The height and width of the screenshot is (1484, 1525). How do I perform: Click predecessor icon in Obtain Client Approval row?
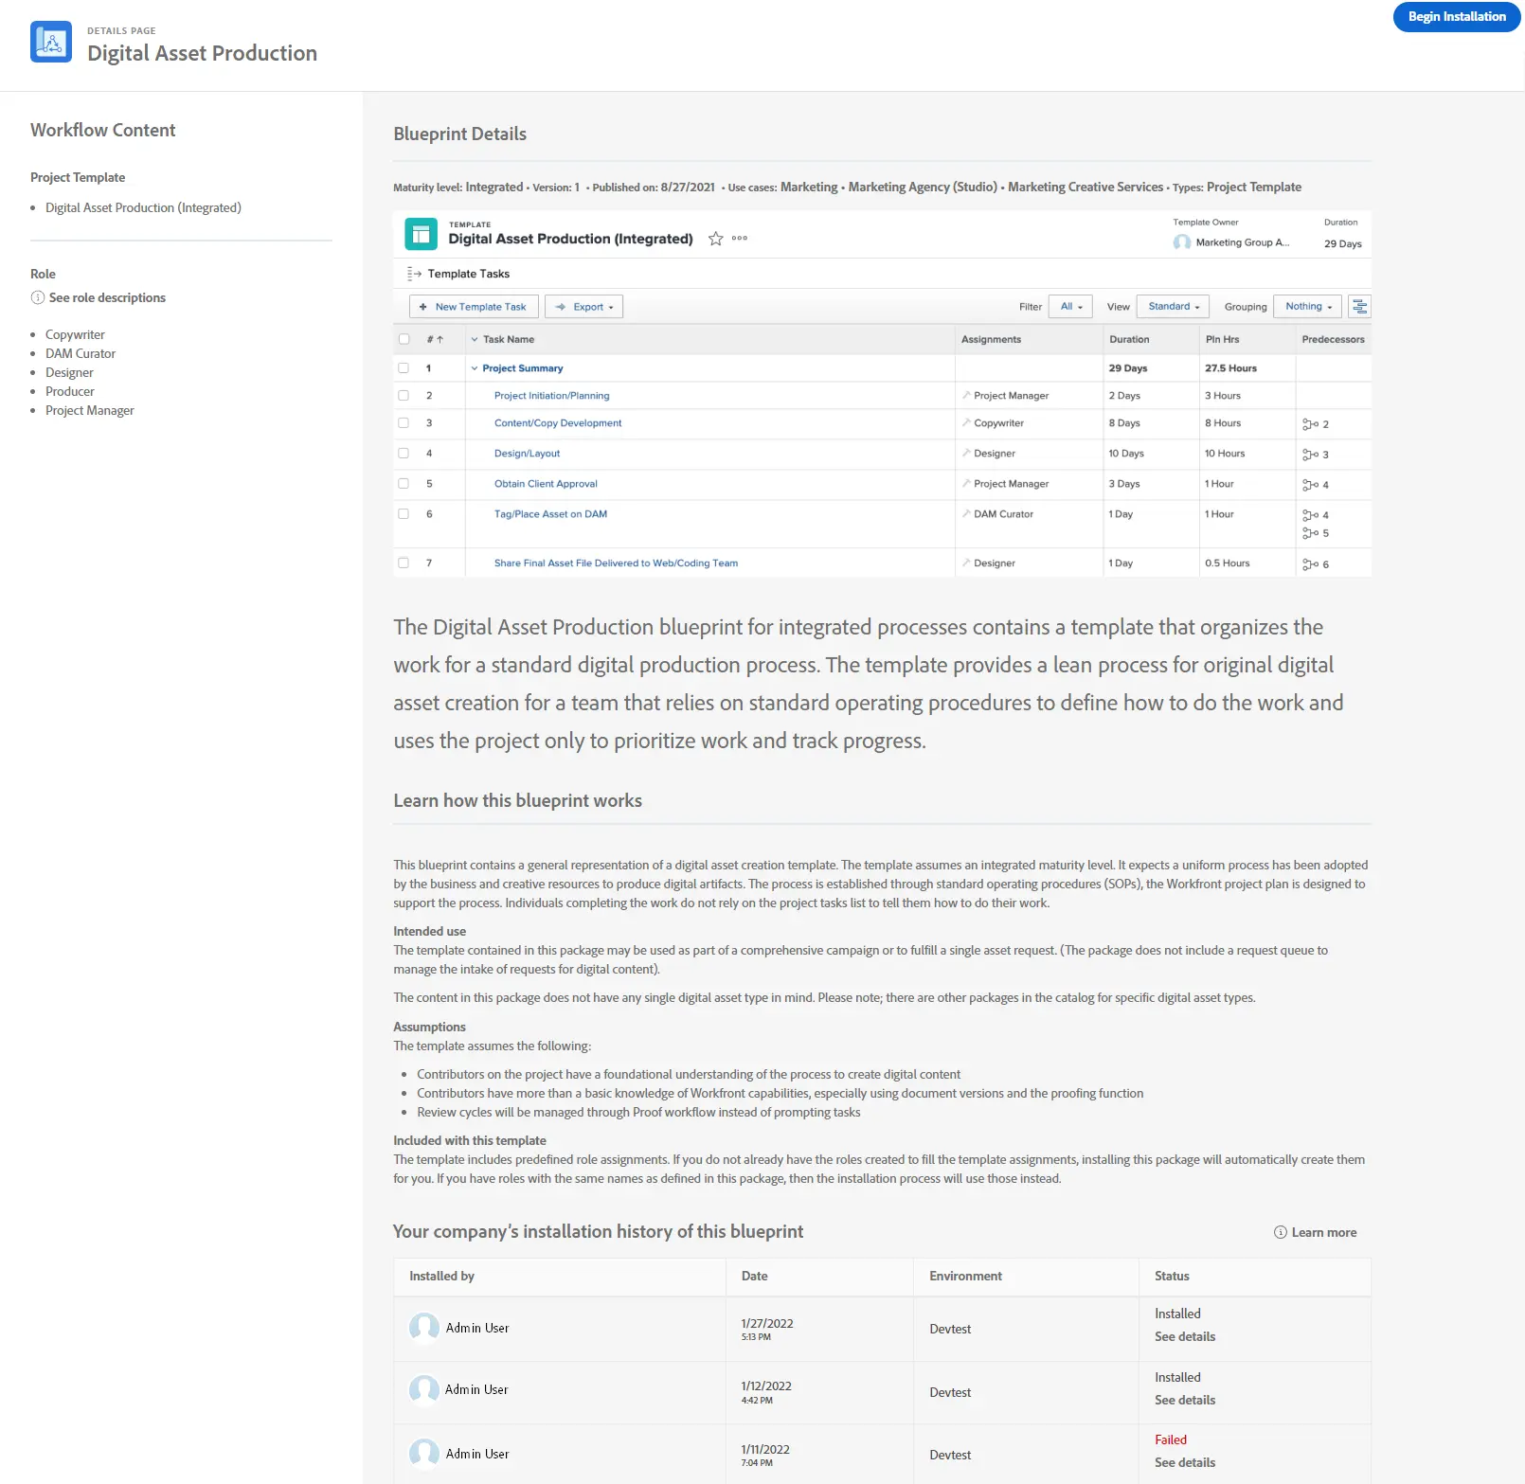[1311, 485]
